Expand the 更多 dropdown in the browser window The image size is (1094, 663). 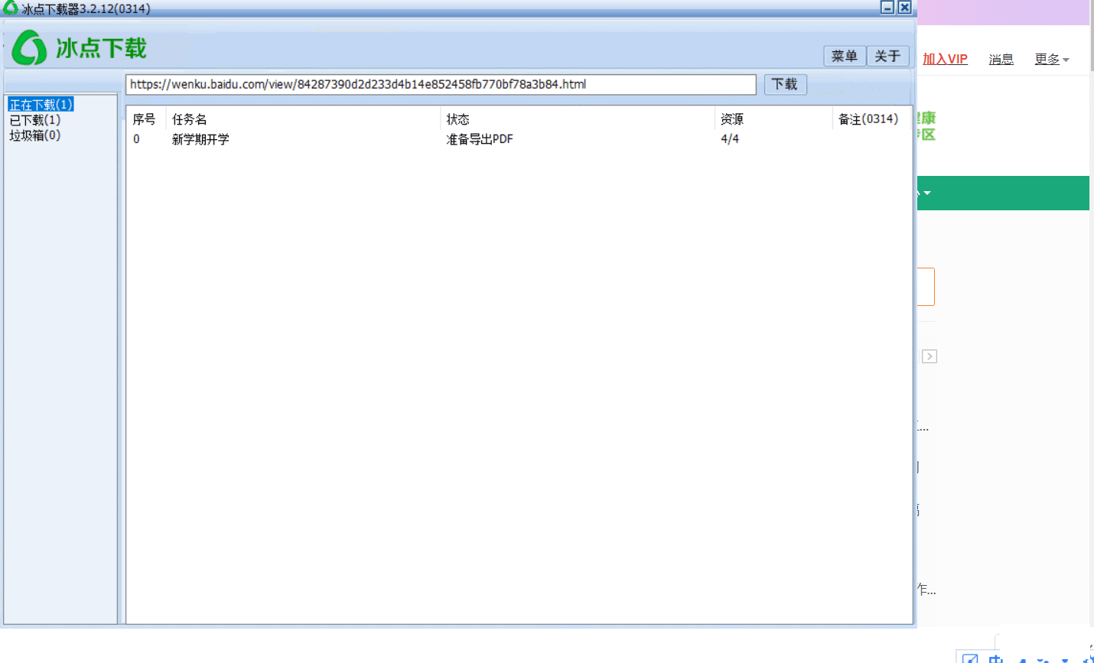click(1052, 59)
